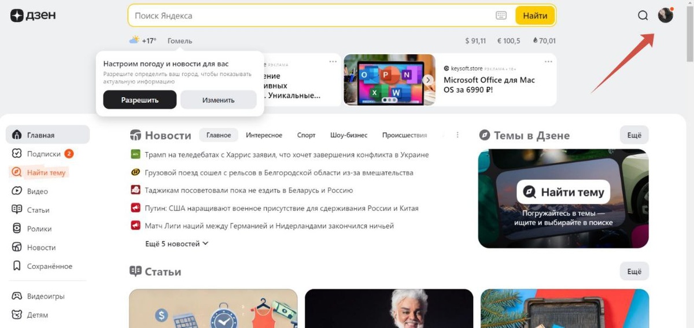This screenshot has width=694, height=328.
Task: Click the Видео play icon in sidebar
Action: (x=17, y=191)
